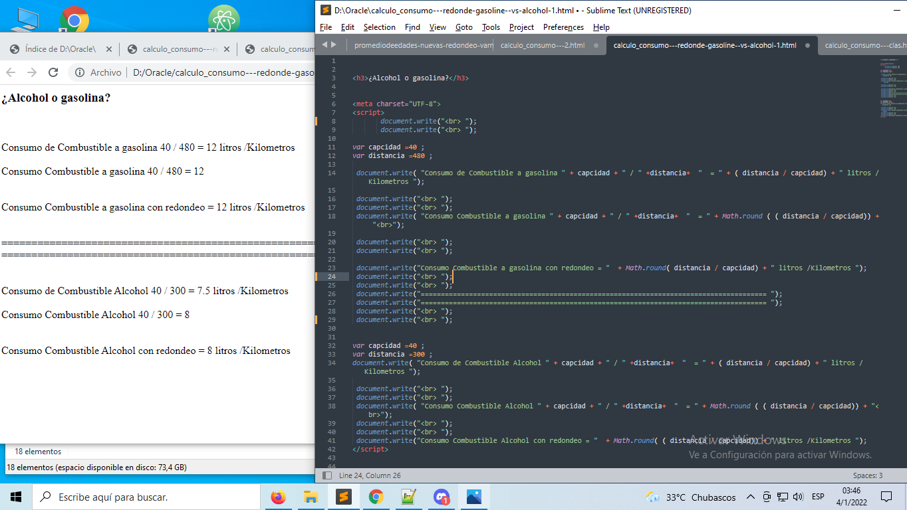Select the 'Índice de D:\Oracle\' Chrome tab
This screenshot has width=907, height=510.
pos(60,49)
